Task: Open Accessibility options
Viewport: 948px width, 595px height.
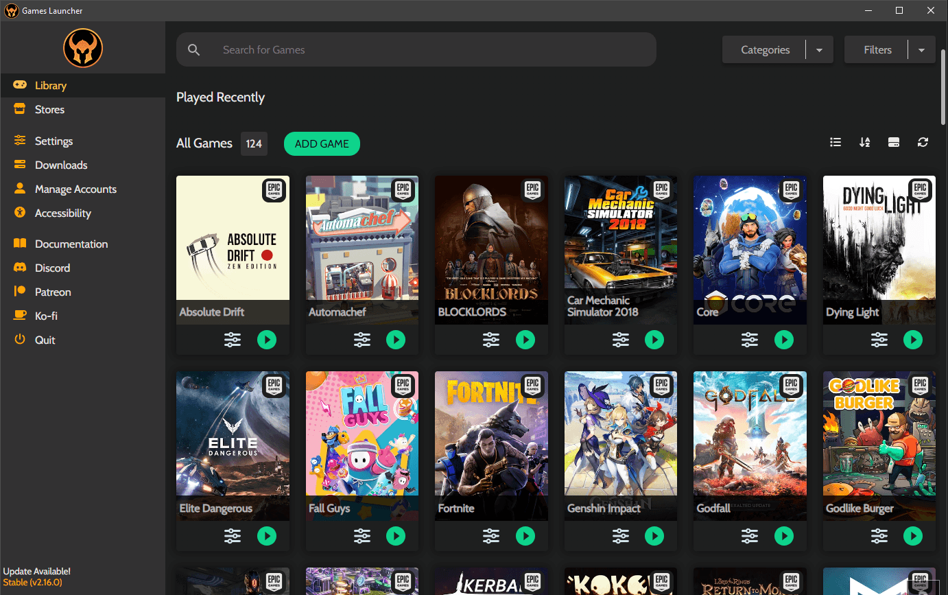Action: (82, 213)
